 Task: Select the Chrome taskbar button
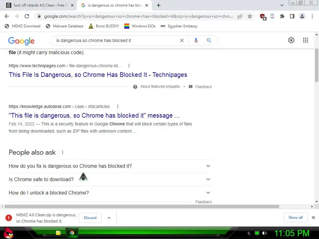pos(72,233)
